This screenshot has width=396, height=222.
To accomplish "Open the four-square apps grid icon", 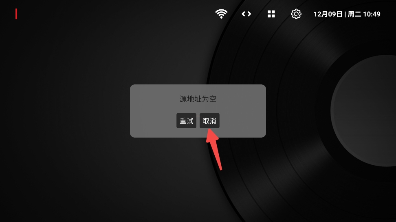I will click(271, 14).
